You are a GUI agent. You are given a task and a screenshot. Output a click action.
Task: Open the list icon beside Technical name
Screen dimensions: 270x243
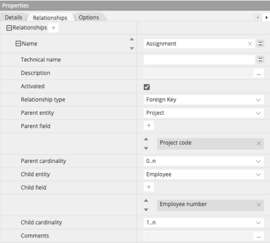pos(260,59)
